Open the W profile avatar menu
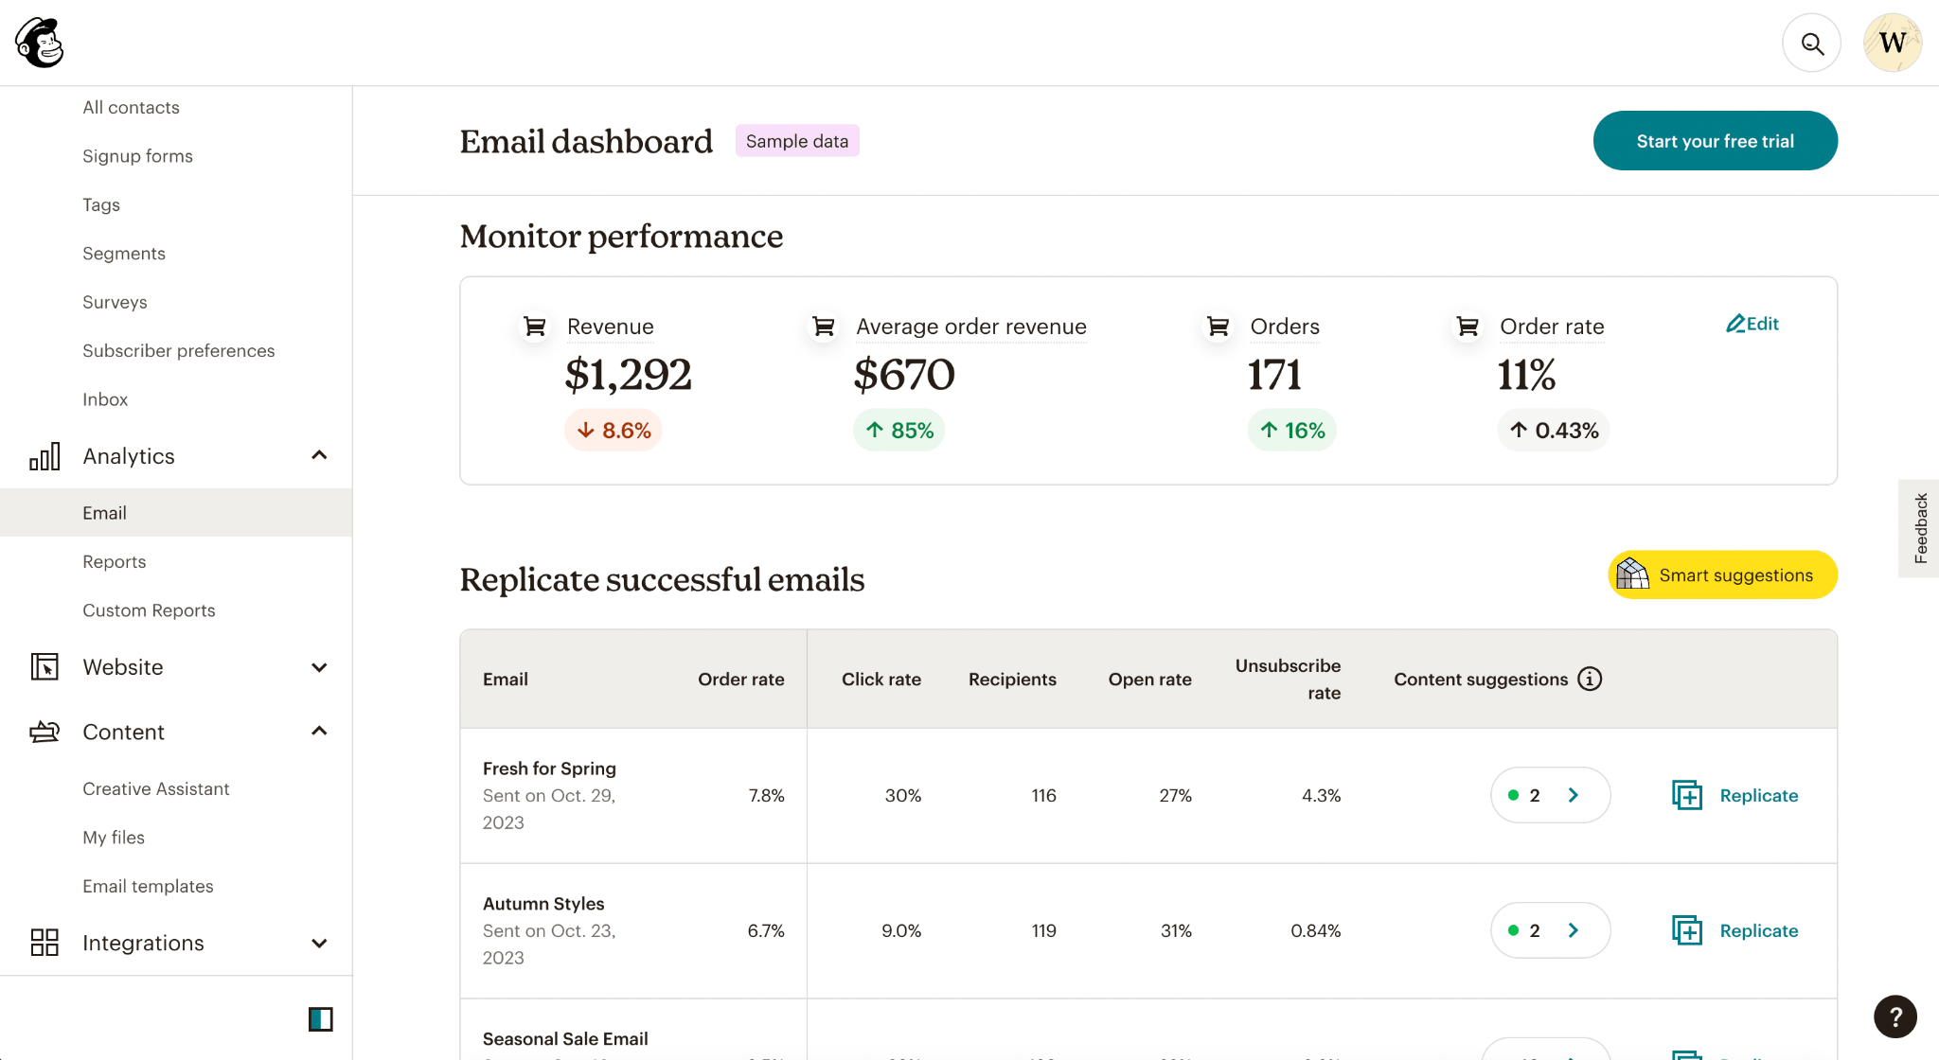Screen dimensions: 1939x1060 pyautogui.click(x=1892, y=43)
